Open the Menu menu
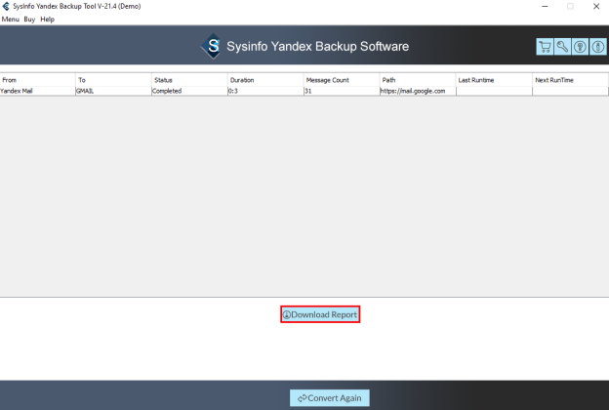Screen dimensions: 609x410 coord(10,20)
